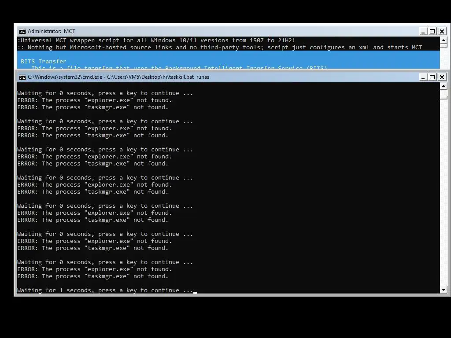Click "Waiting for 1 seconds" last console line

(105, 290)
